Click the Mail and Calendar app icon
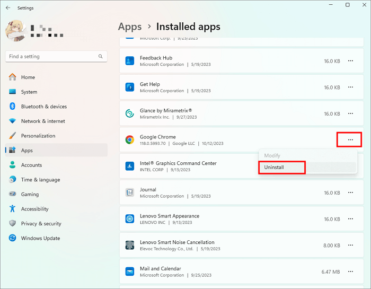 pyautogui.click(x=129, y=272)
